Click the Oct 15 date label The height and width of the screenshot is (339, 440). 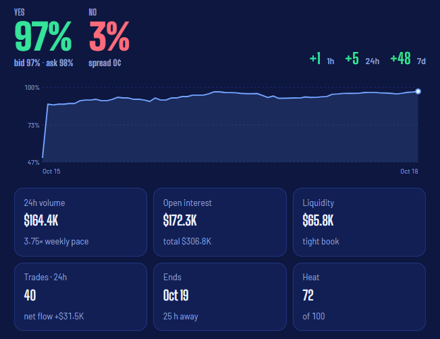tap(51, 172)
